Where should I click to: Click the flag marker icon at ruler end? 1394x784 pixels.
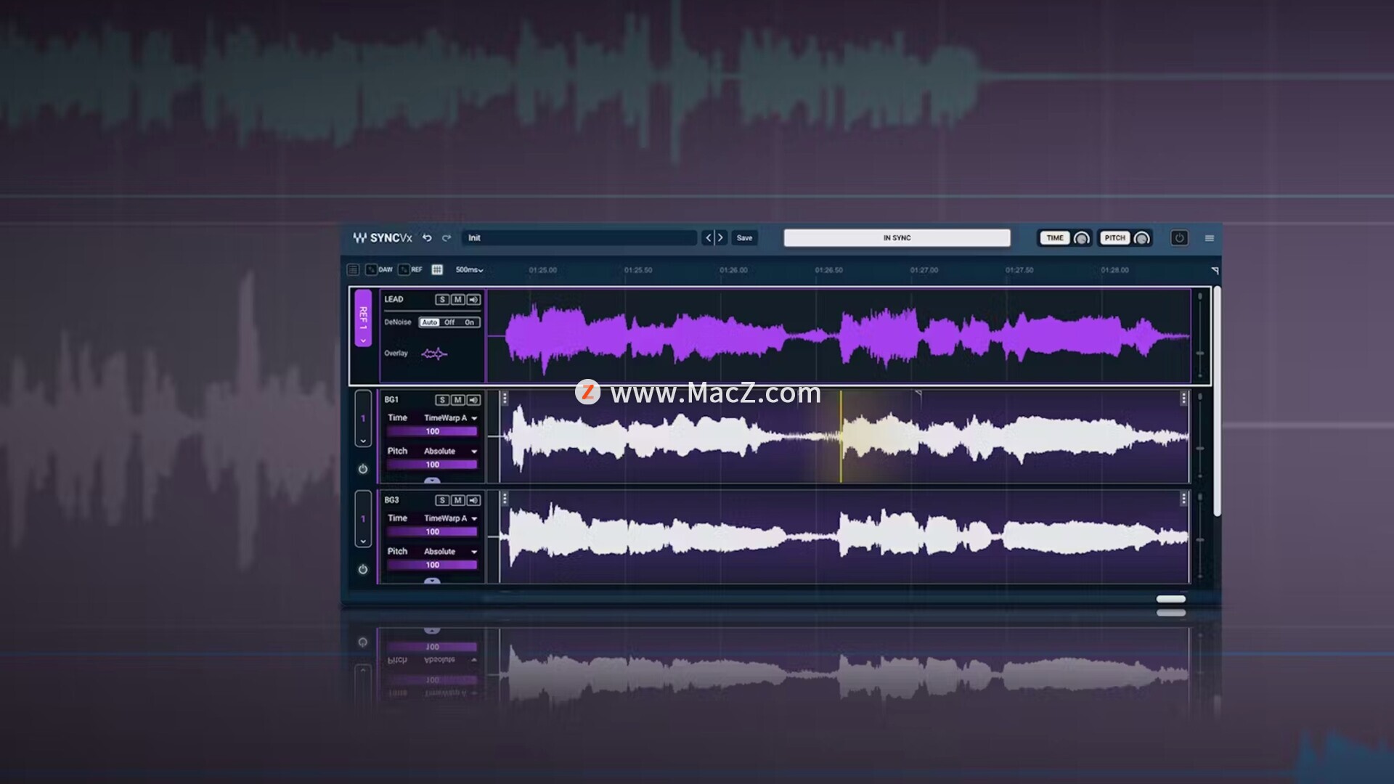pyautogui.click(x=1215, y=271)
